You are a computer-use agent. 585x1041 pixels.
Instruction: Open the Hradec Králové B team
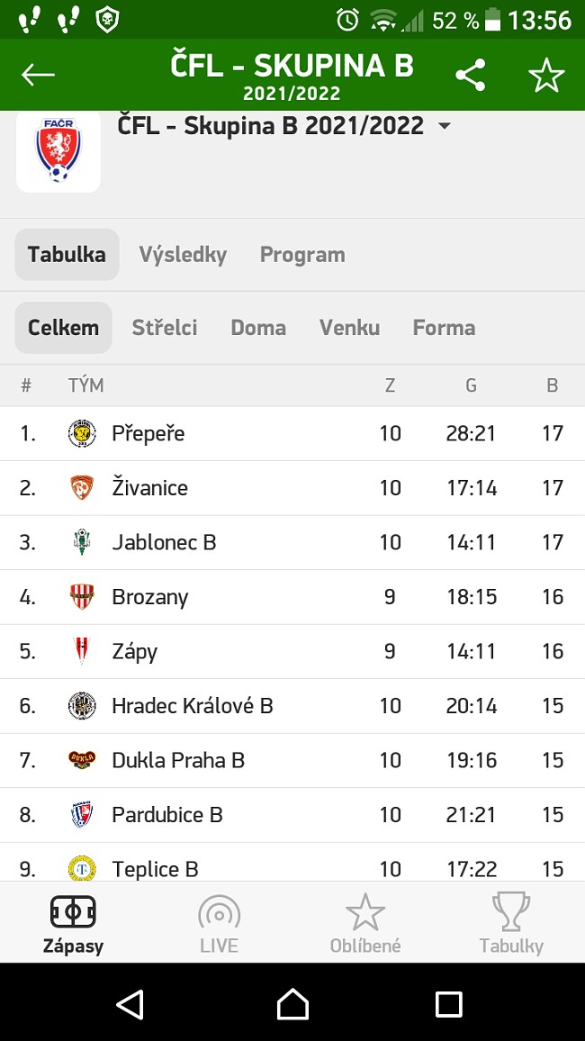pos(192,706)
